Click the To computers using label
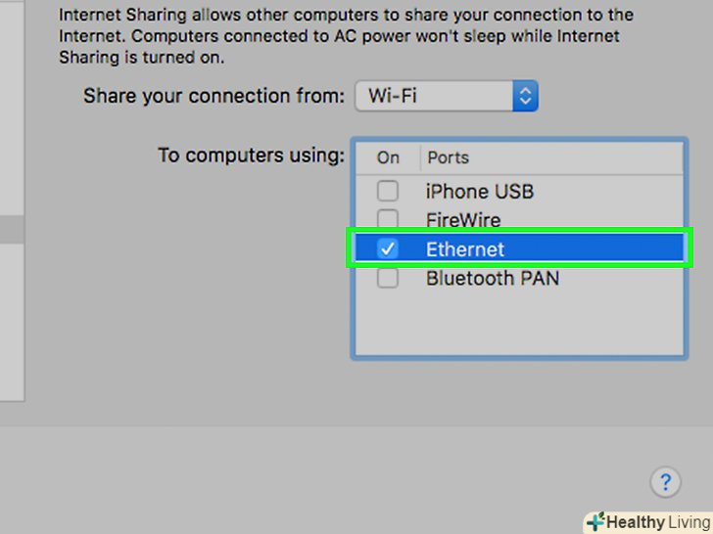The width and height of the screenshot is (713, 534). (x=251, y=156)
